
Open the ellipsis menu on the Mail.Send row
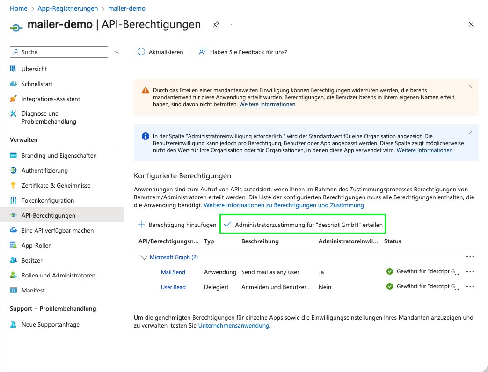(470, 271)
